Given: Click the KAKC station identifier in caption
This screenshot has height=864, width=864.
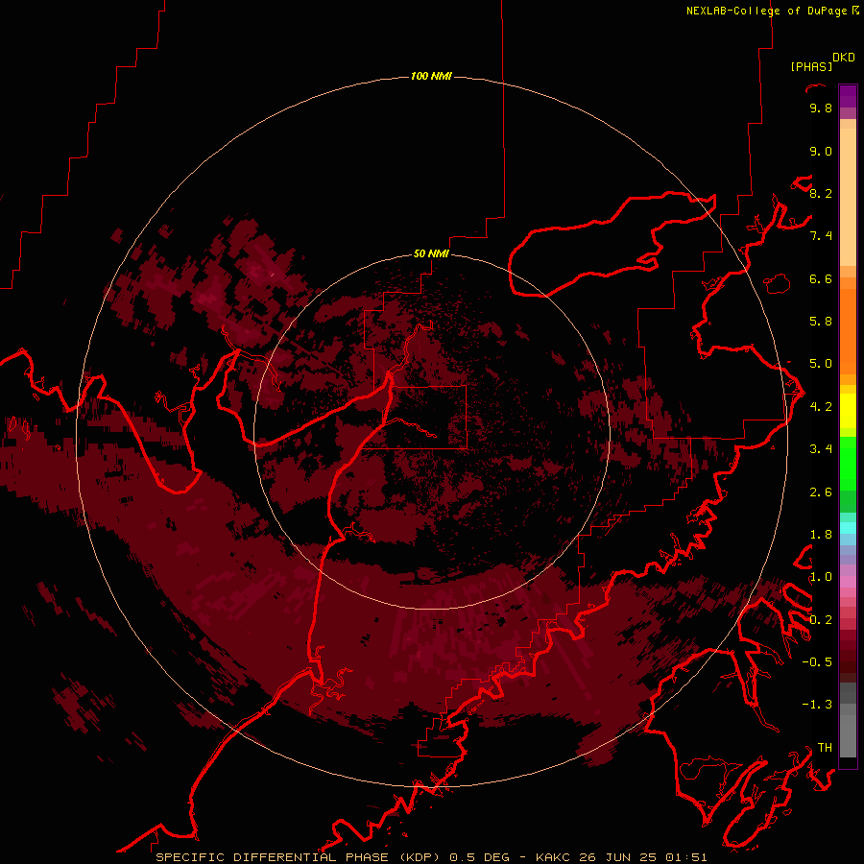Looking at the screenshot, I should [553, 857].
